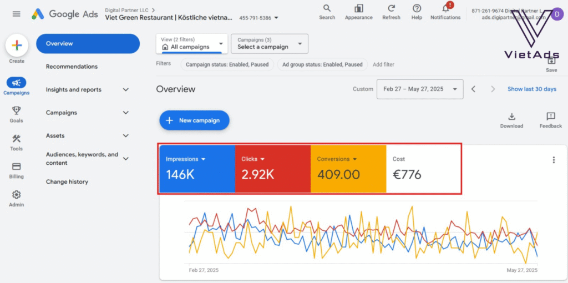Click the Download icon

511,117
